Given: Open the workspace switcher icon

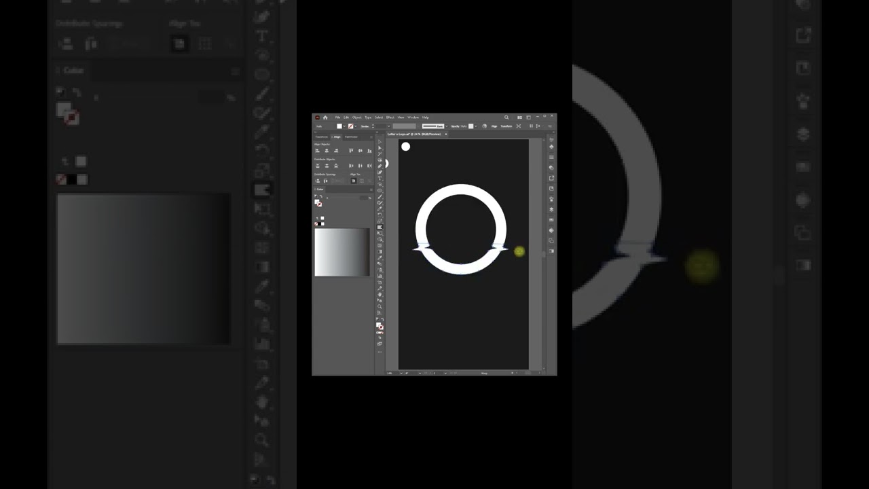Looking at the screenshot, I should pyautogui.click(x=528, y=117).
